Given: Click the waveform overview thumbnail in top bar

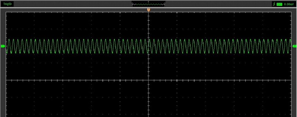Looking at the screenshot, I should pyautogui.click(x=148, y=4).
